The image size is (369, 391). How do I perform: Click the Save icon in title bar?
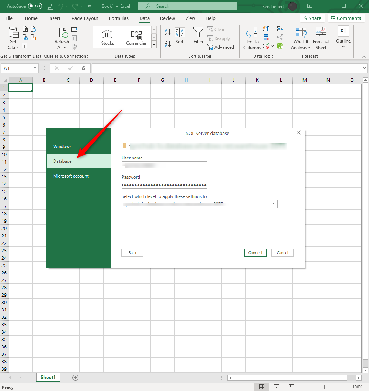coord(50,6)
